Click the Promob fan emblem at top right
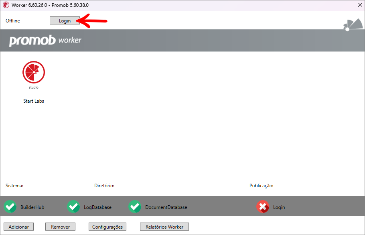 [353, 25]
